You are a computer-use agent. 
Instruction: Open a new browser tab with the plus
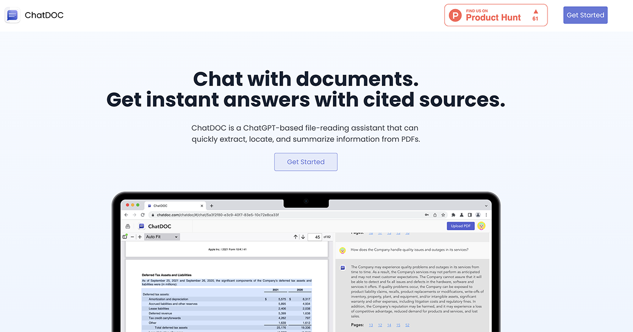coord(211,206)
